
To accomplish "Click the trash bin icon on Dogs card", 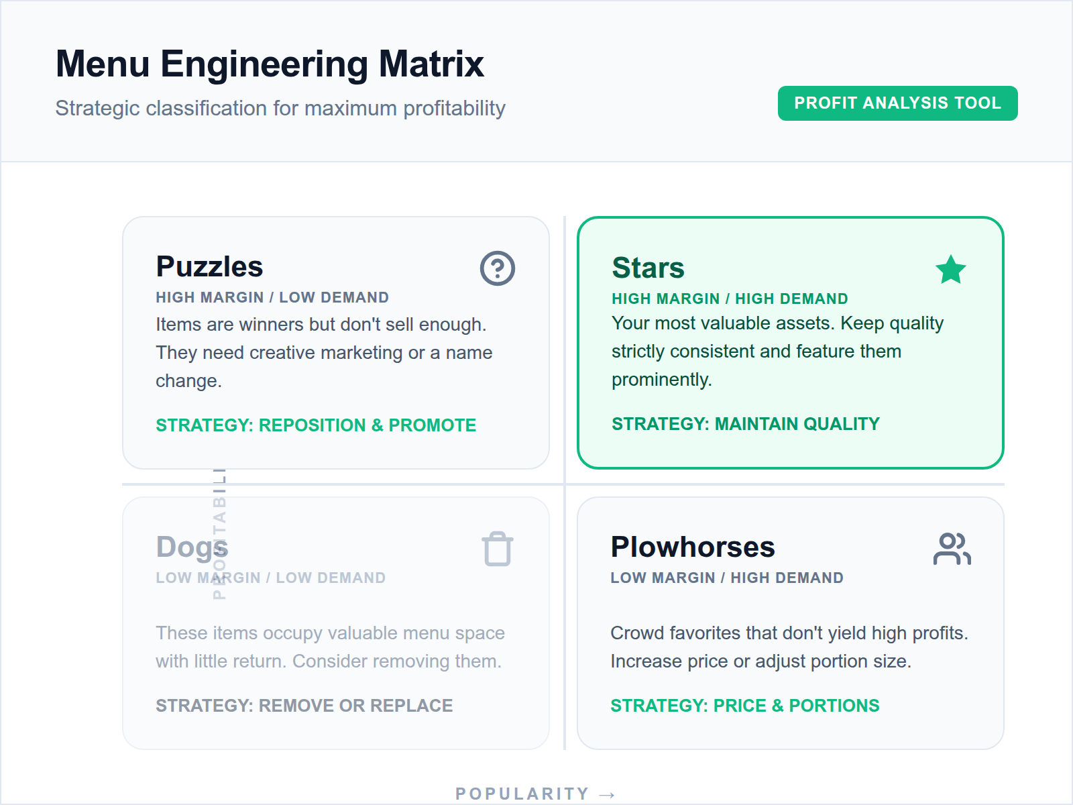I will [x=497, y=549].
